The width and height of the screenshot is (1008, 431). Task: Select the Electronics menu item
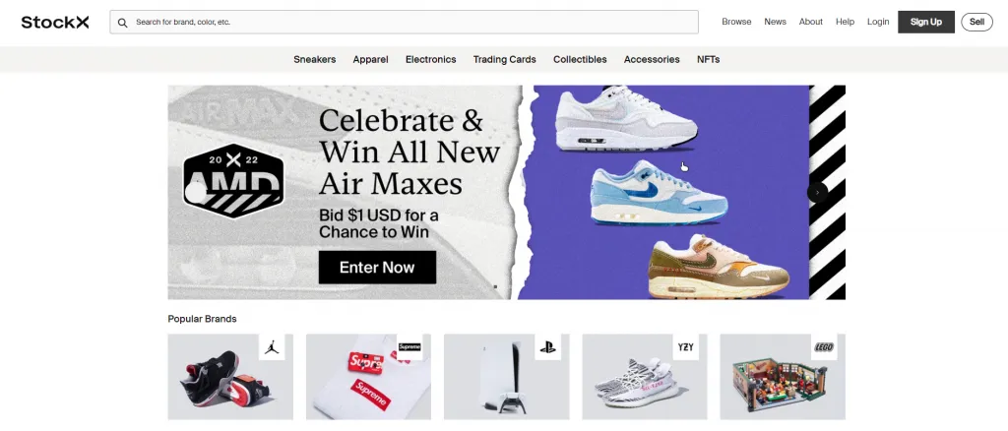tap(431, 60)
